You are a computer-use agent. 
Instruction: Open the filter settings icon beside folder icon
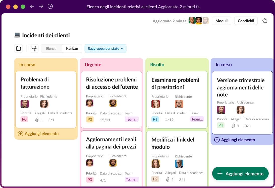pyautogui.click(x=34, y=48)
